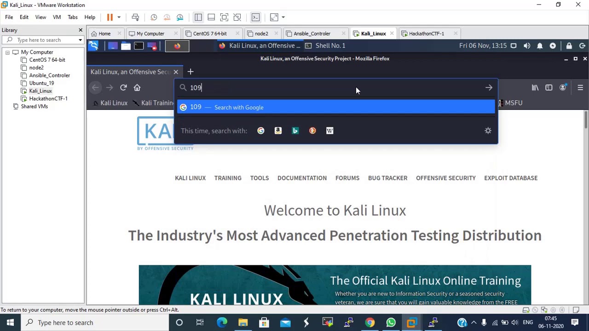Open the Firefox hamburger menu

pyautogui.click(x=580, y=87)
